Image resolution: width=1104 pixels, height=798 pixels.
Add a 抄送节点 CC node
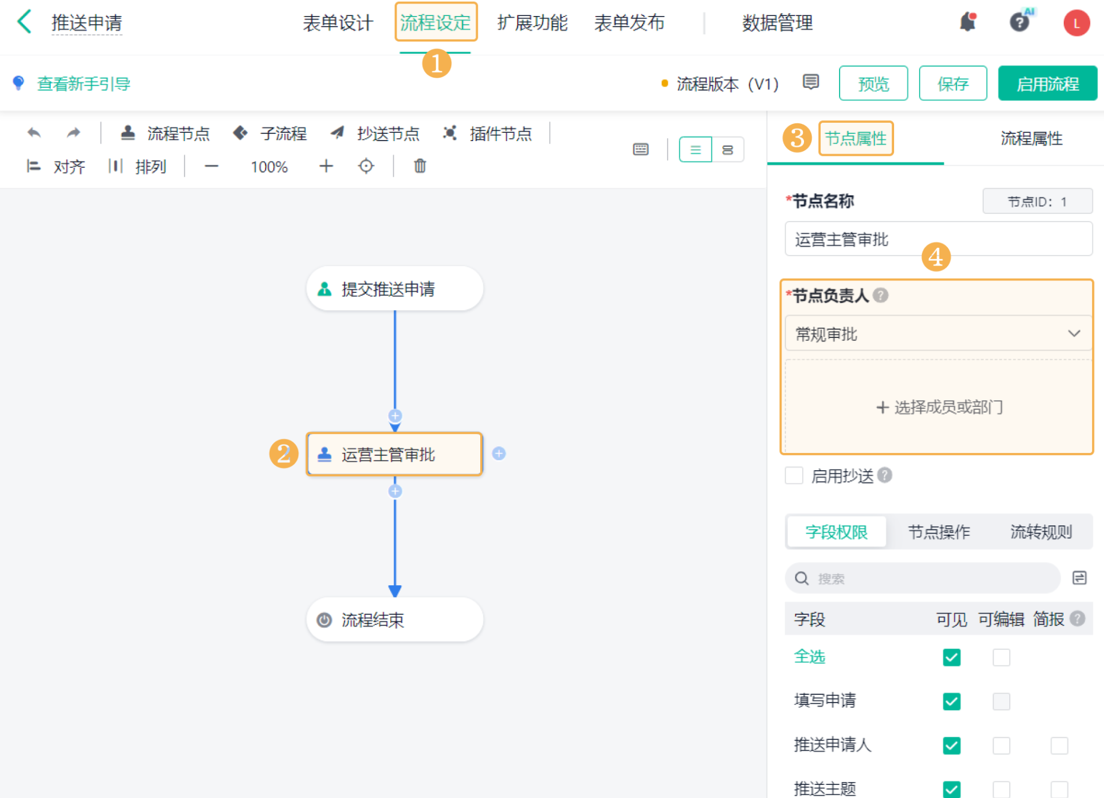(375, 133)
